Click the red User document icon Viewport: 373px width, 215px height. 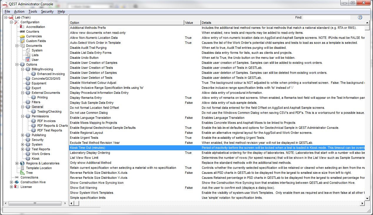28,60
